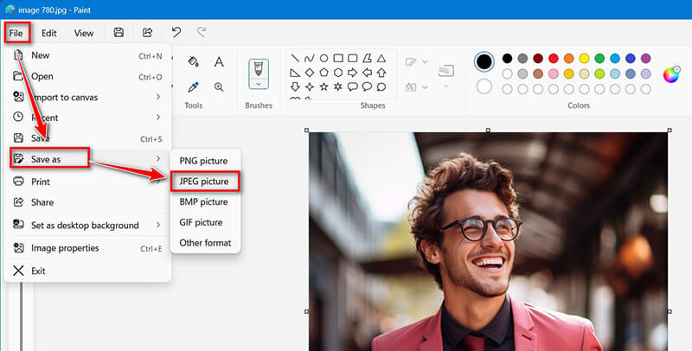
Task: Click the Share icon in the top bar
Action: [x=147, y=33]
